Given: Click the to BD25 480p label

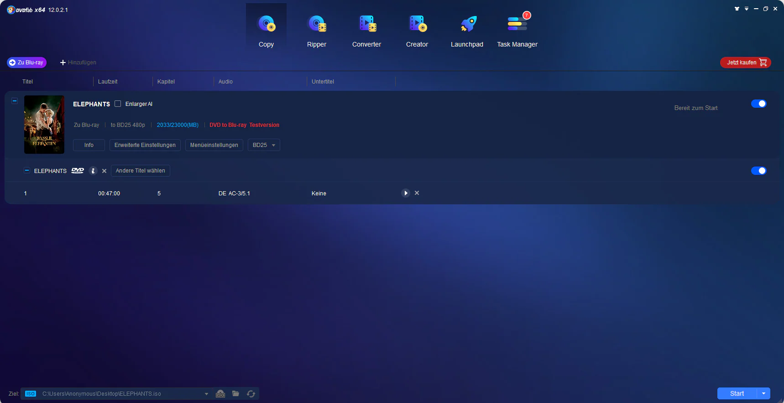Looking at the screenshot, I should 128,125.
